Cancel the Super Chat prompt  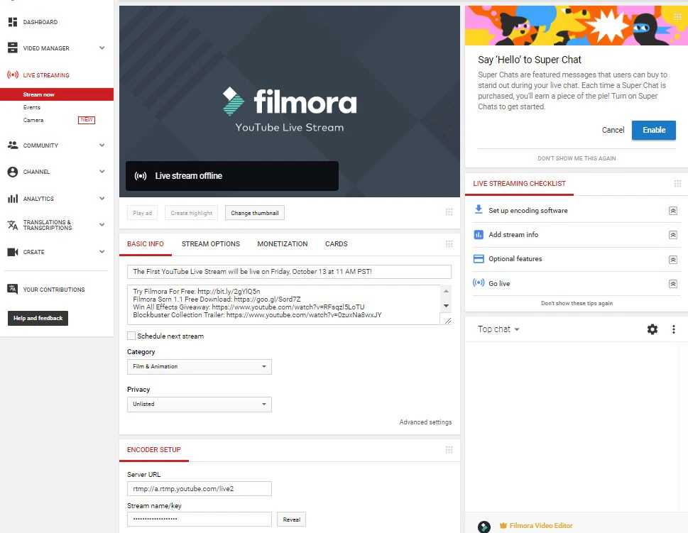click(613, 130)
